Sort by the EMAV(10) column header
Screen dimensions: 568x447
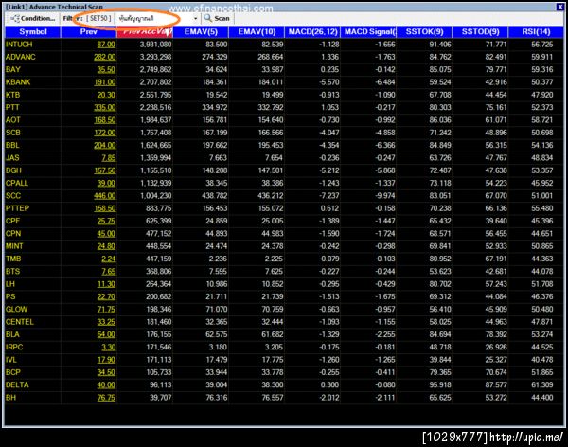[257, 32]
